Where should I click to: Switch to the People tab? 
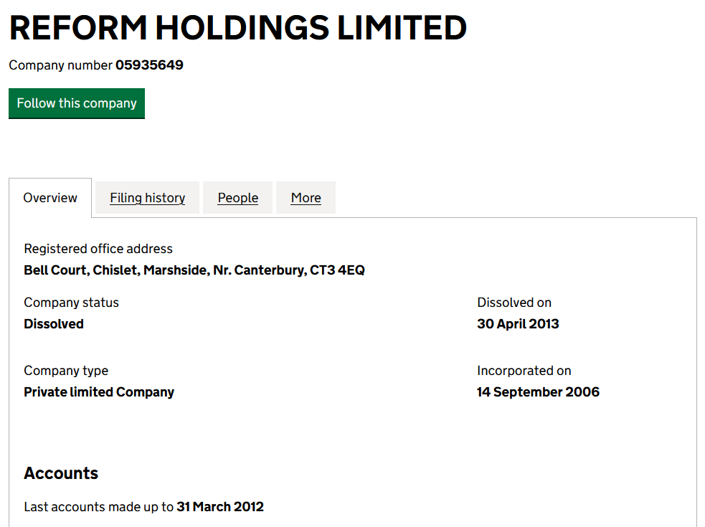coord(237,198)
